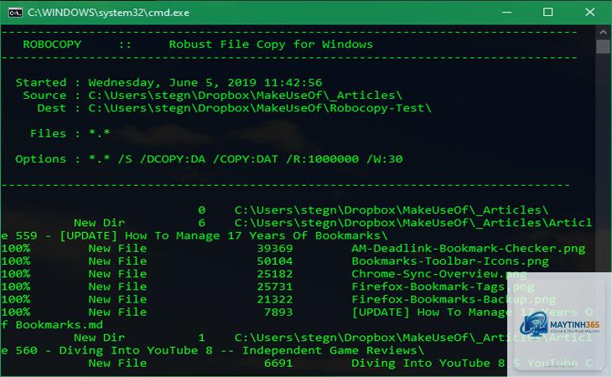Click 'Robust File Copy for Windows' text

(271, 44)
